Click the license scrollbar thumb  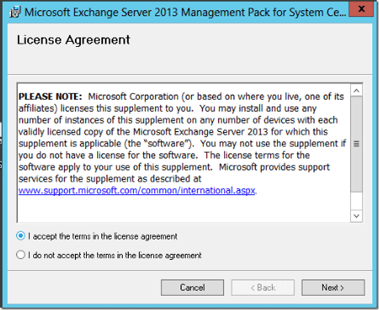coord(356,143)
